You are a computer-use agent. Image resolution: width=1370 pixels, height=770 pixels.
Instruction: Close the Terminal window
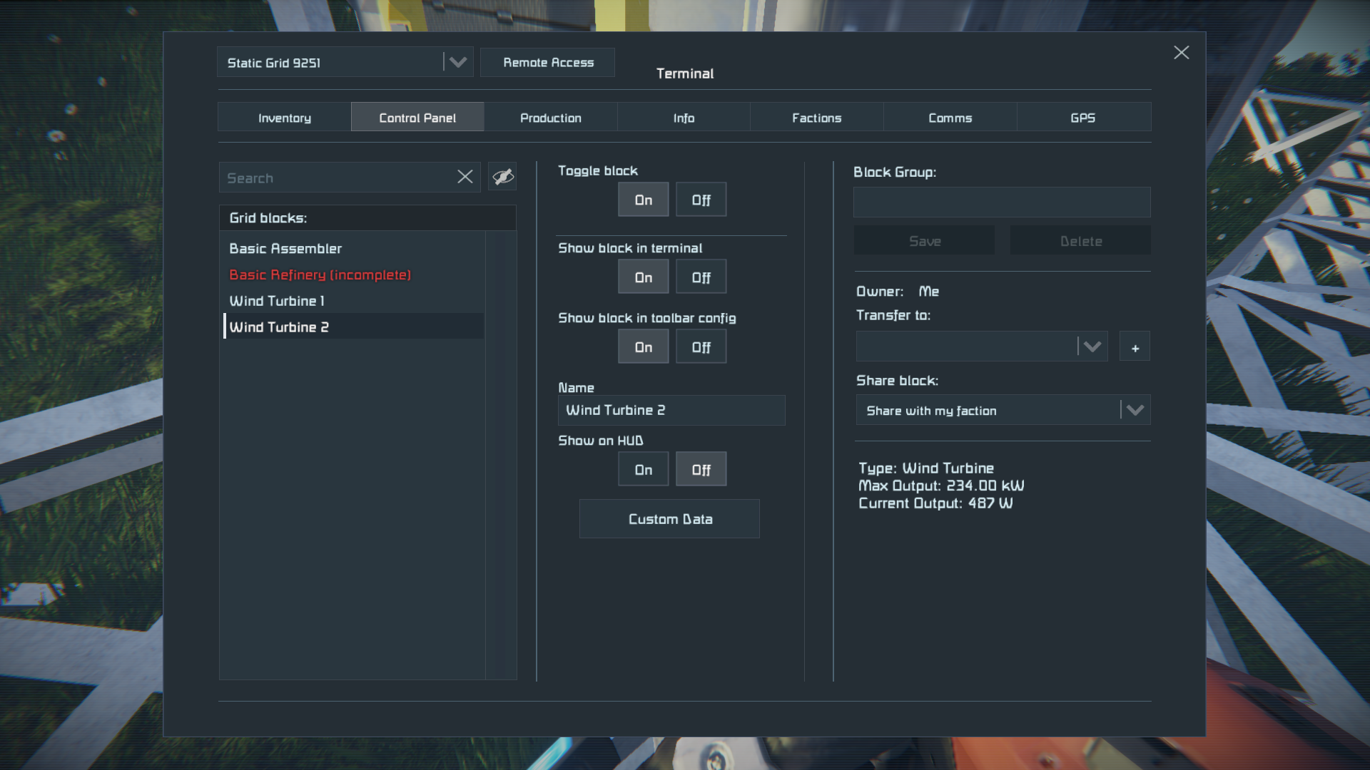pyautogui.click(x=1181, y=53)
